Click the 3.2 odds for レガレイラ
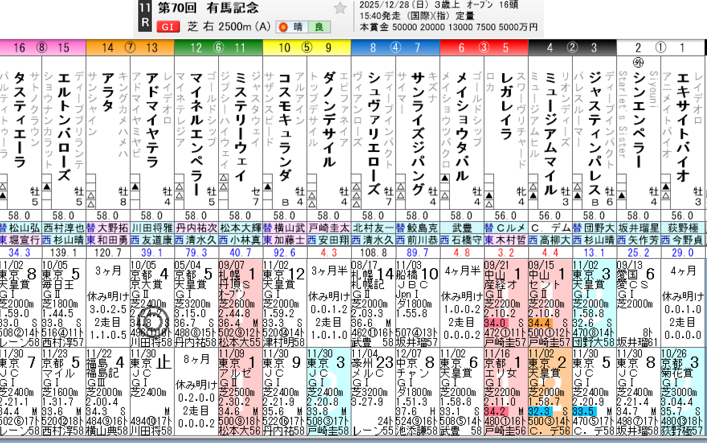707x443 pixels. click(x=506, y=253)
